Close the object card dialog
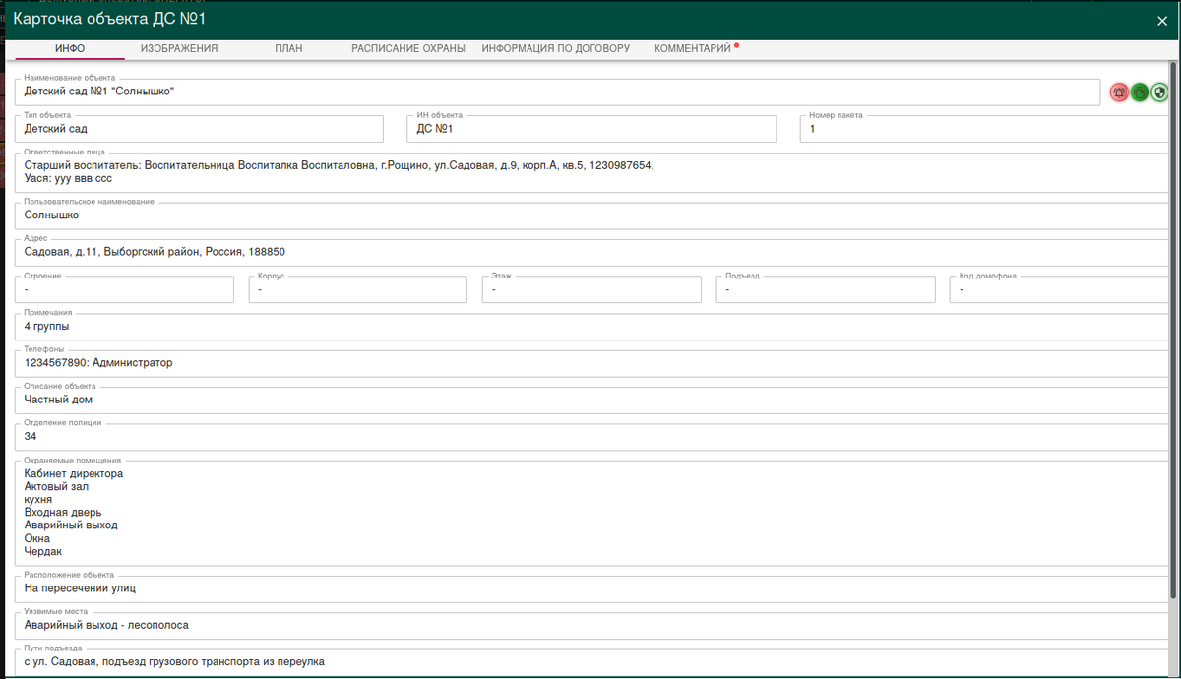Screen dimensions: 1181x679 1162,21
